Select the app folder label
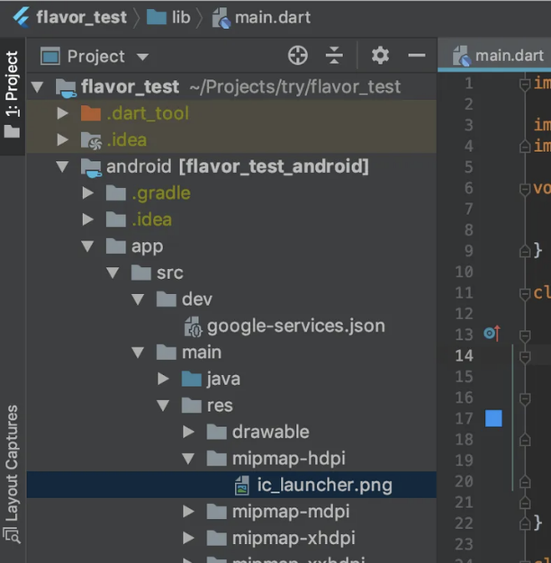 (x=148, y=247)
